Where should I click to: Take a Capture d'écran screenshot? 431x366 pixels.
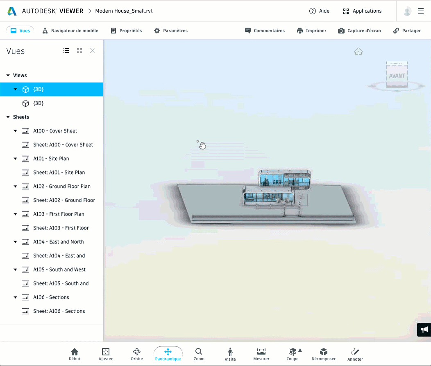tap(359, 31)
